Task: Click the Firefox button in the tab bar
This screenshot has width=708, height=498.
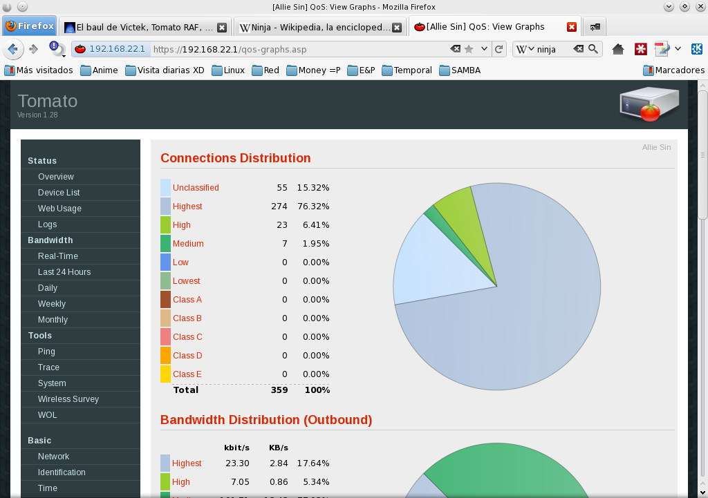Action: pyautogui.click(x=29, y=26)
